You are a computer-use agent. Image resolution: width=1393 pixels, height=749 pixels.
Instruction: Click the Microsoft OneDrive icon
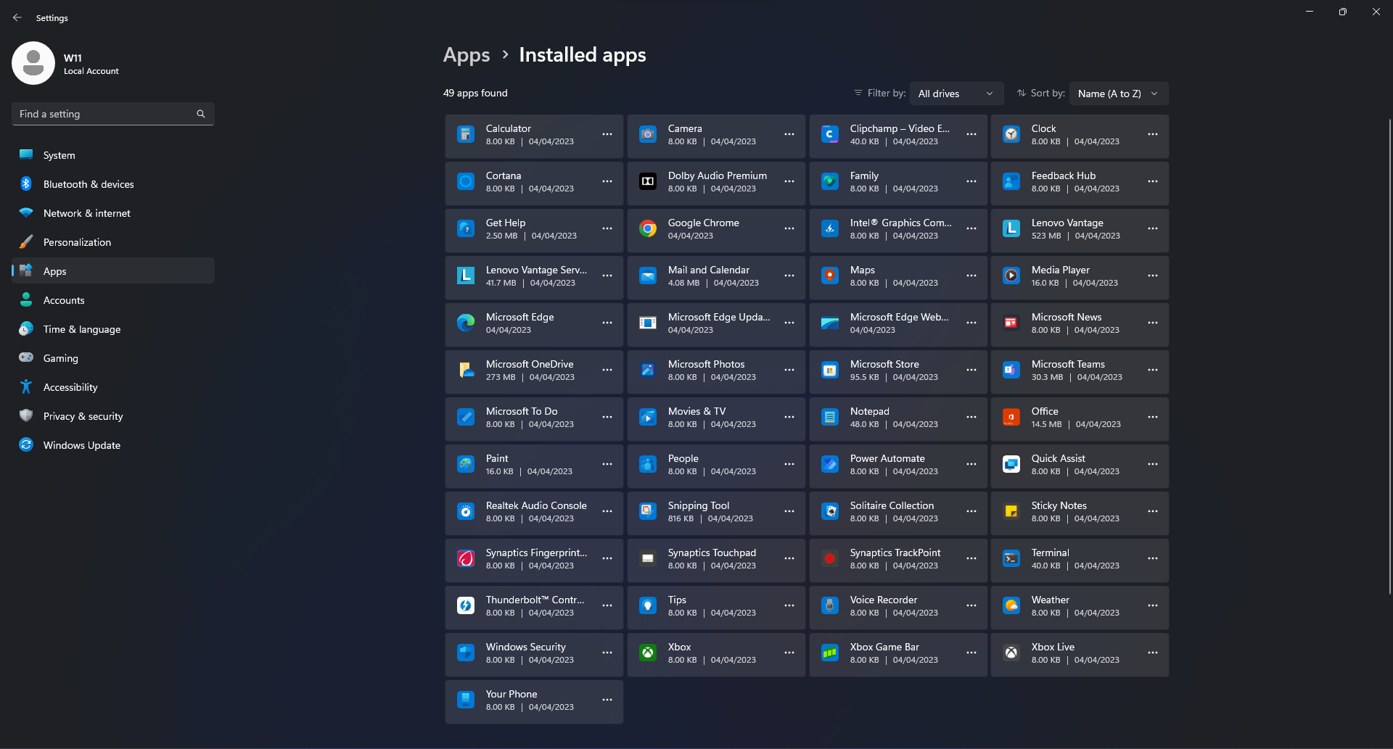[x=466, y=370]
